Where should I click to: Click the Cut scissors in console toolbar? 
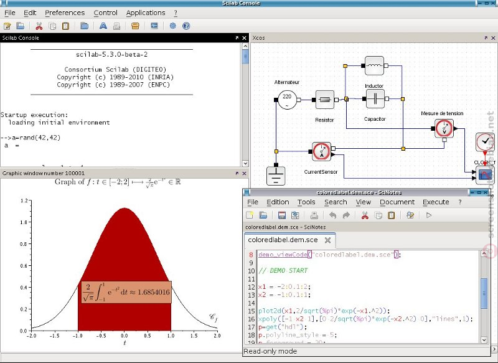click(x=39, y=26)
